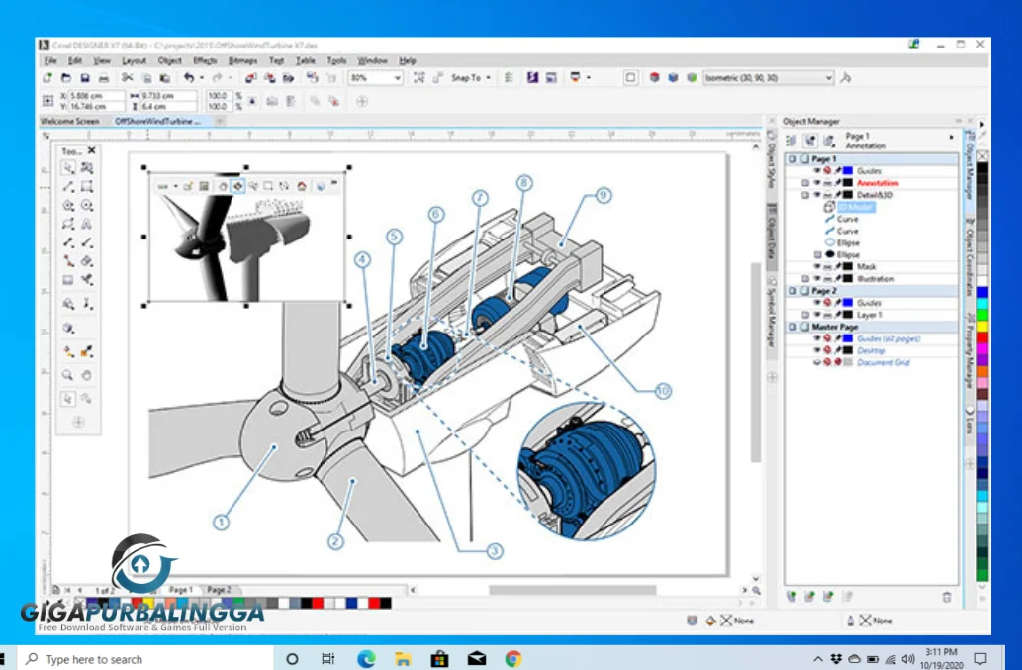Collapse the Detail&3D layer node
Viewport: 1022px width, 670px height.
805,194
